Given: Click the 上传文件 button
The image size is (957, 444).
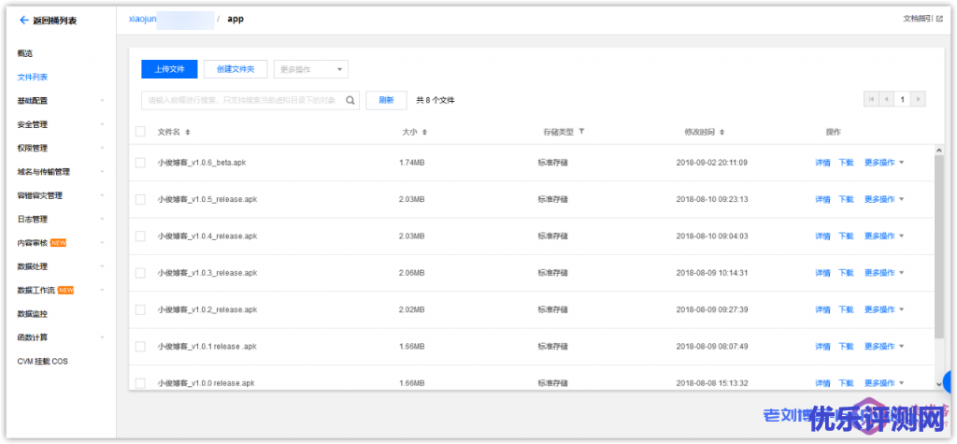Looking at the screenshot, I should (x=169, y=69).
